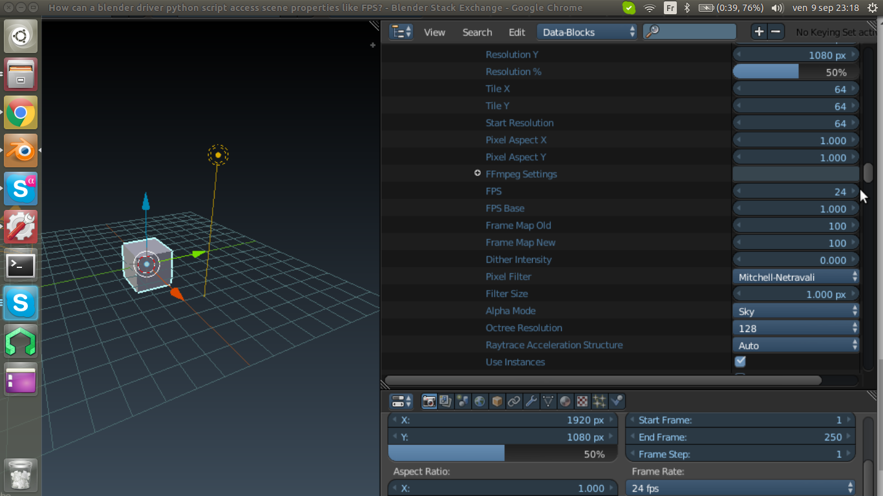
Task: Click the minus button to remove a keying set entry
Action: tap(776, 32)
